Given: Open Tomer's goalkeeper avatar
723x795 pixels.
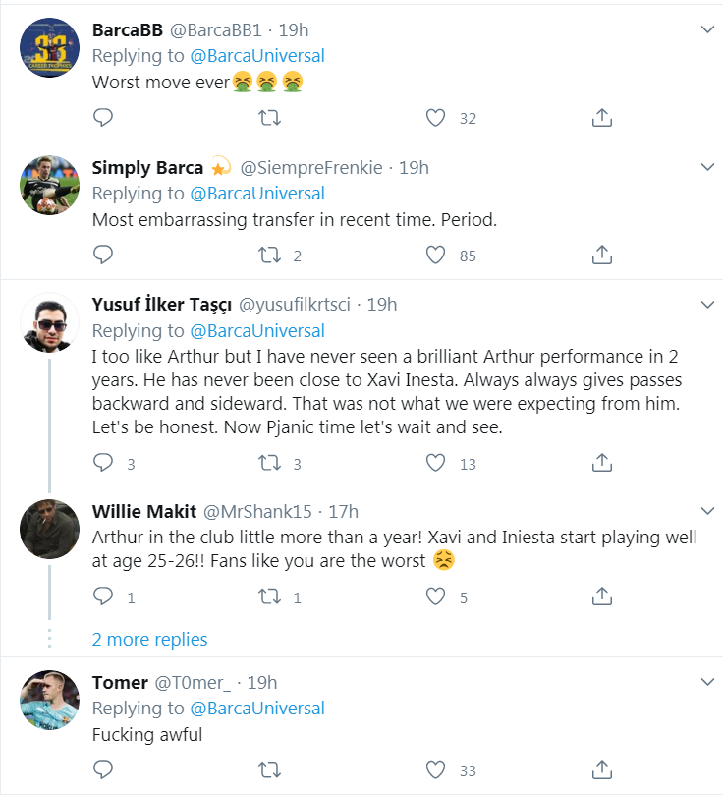Looking at the screenshot, I should pos(50,701).
